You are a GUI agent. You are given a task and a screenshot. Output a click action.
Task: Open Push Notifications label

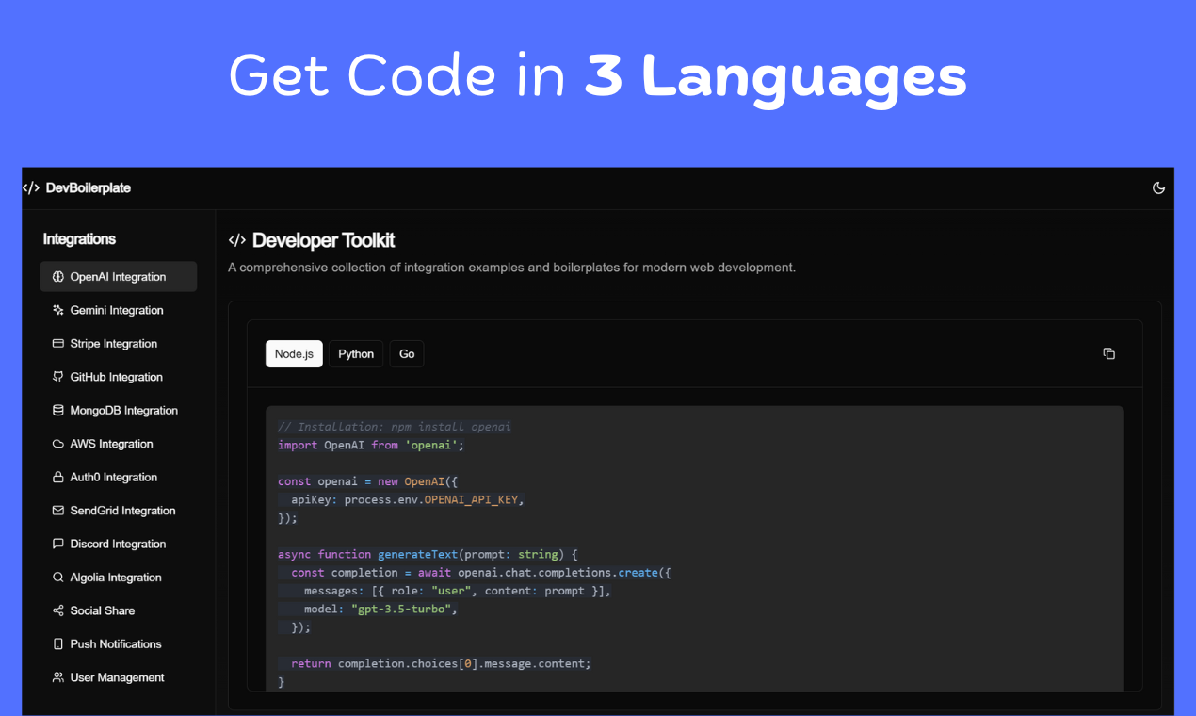[x=116, y=644]
